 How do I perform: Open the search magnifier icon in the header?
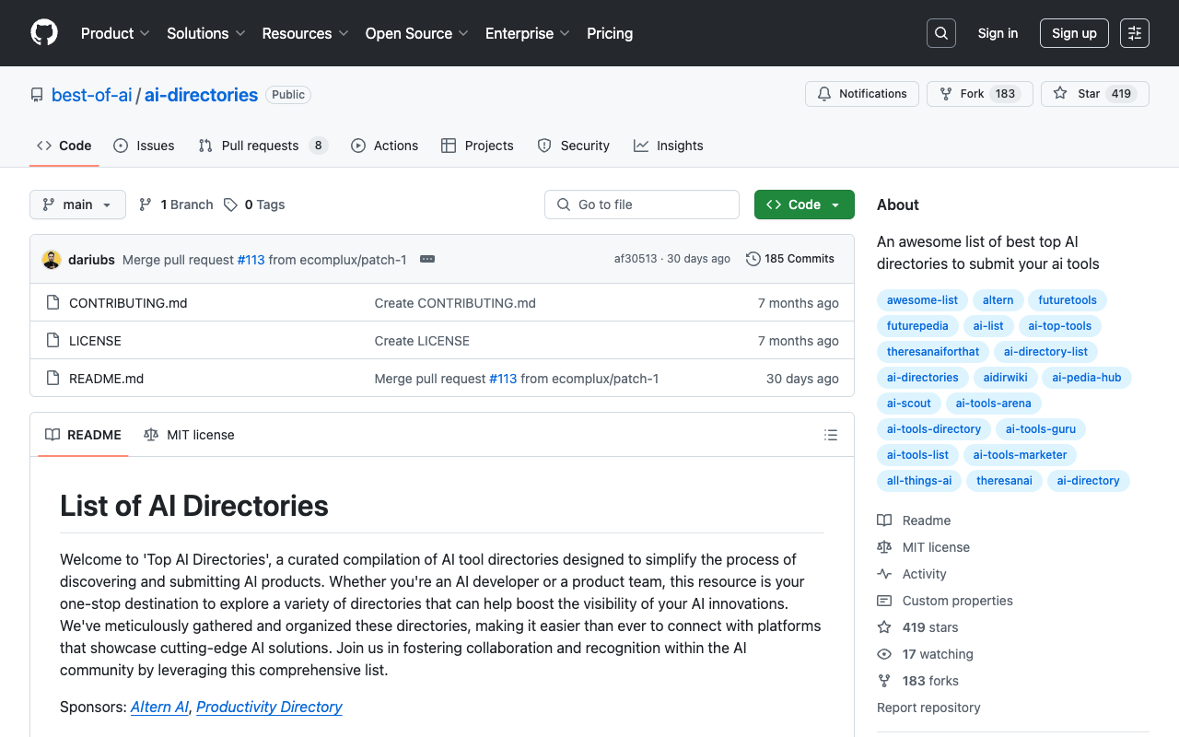click(941, 33)
